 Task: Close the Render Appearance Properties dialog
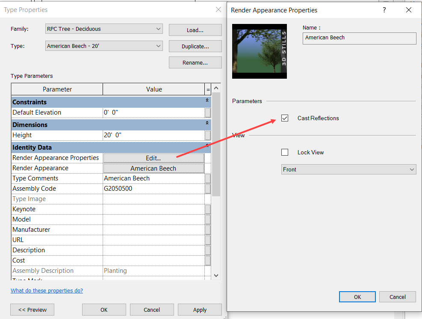[x=409, y=10]
